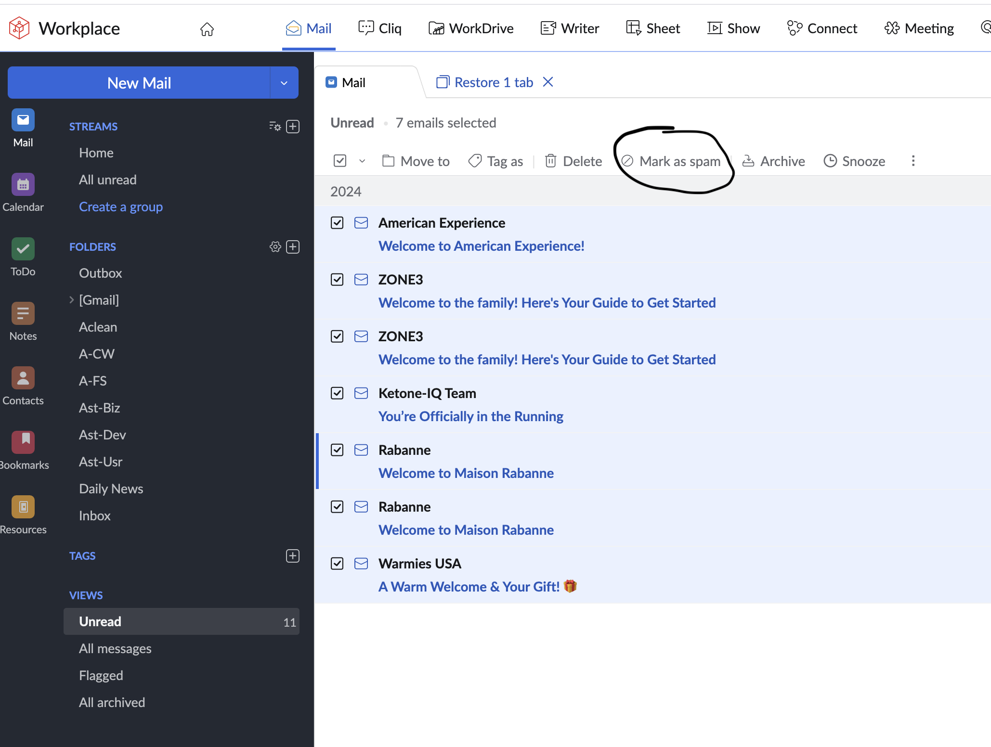Image resolution: width=991 pixels, height=747 pixels.
Task: Toggle the select-all emails checkbox
Action: [340, 161]
